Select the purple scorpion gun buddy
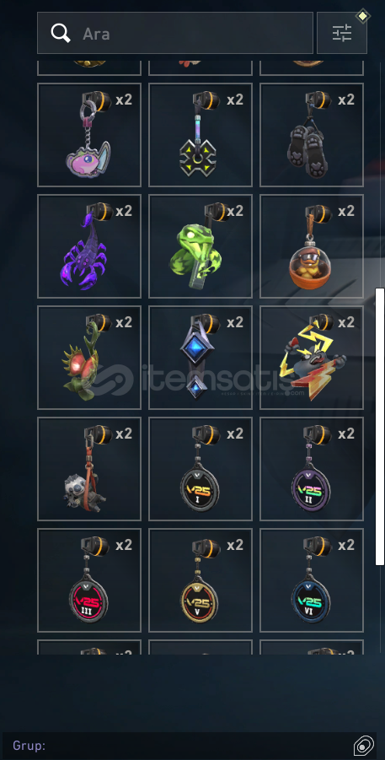The height and width of the screenshot is (760, 385). click(89, 246)
